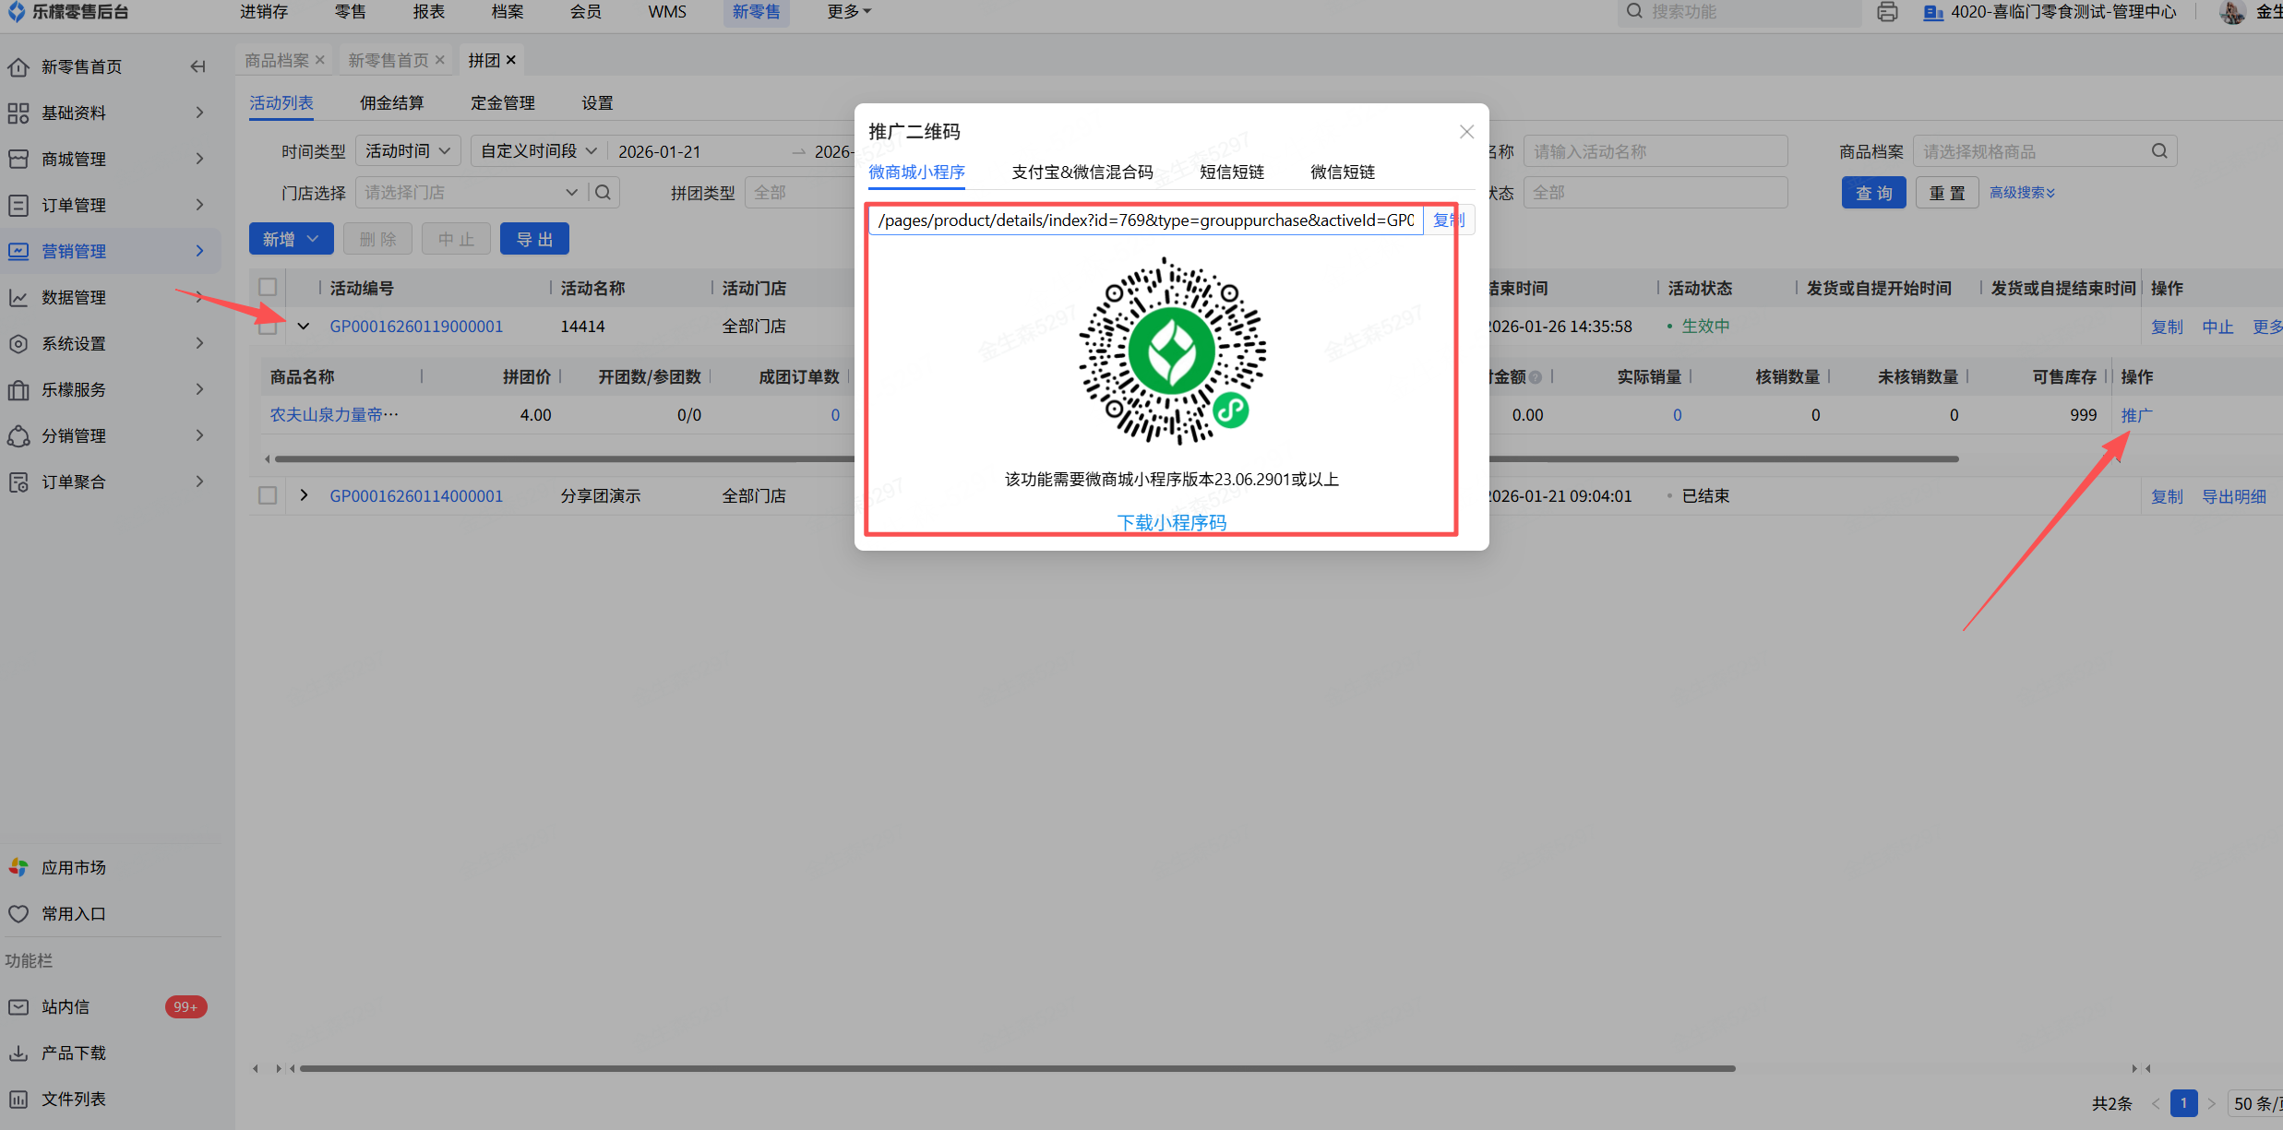This screenshot has height=1130, width=2283.
Task: Click the printer icon in top bar
Action: (x=1887, y=12)
